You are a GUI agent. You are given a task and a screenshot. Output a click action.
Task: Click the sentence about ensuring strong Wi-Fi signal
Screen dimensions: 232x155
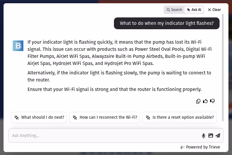(x=115, y=89)
